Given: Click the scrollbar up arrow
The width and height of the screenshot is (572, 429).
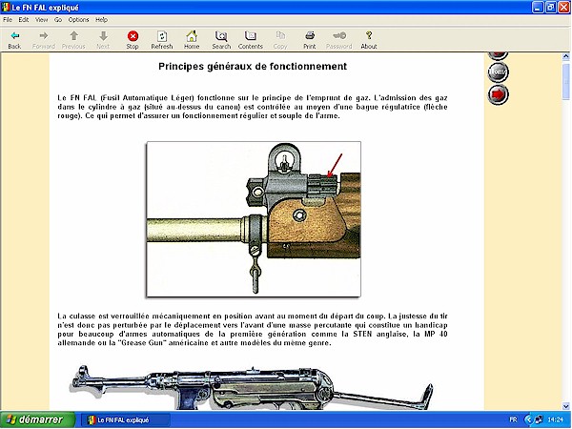Looking at the screenshot, I should pos(566,56).
